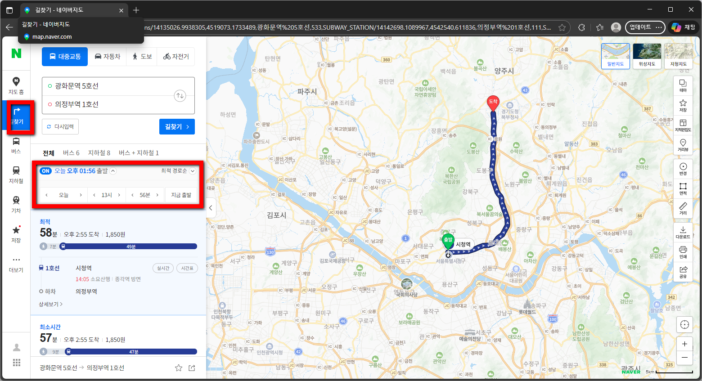This screenshot has height=381, width=702.
Task: Click red 도착 marker on map
Action: (x=493, y=103)
